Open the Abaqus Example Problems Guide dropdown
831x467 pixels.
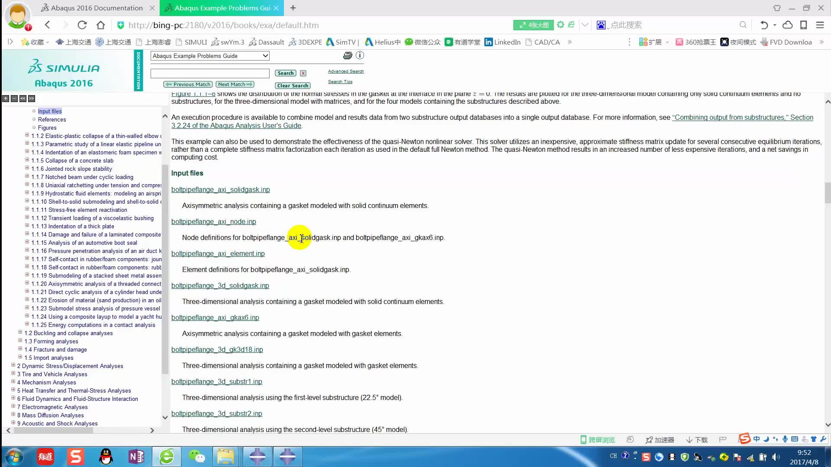click(x=210, y=56)
